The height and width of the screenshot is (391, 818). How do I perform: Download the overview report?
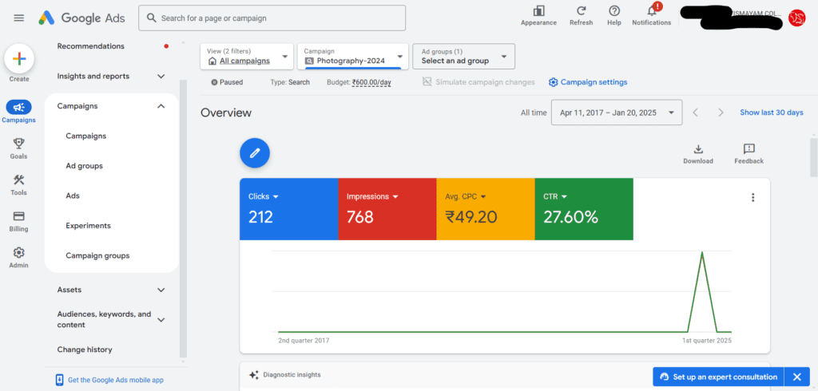(698, 154)
